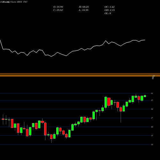Click the OL: 0 value
Viewport: 160px width, 160px height.
108,13
